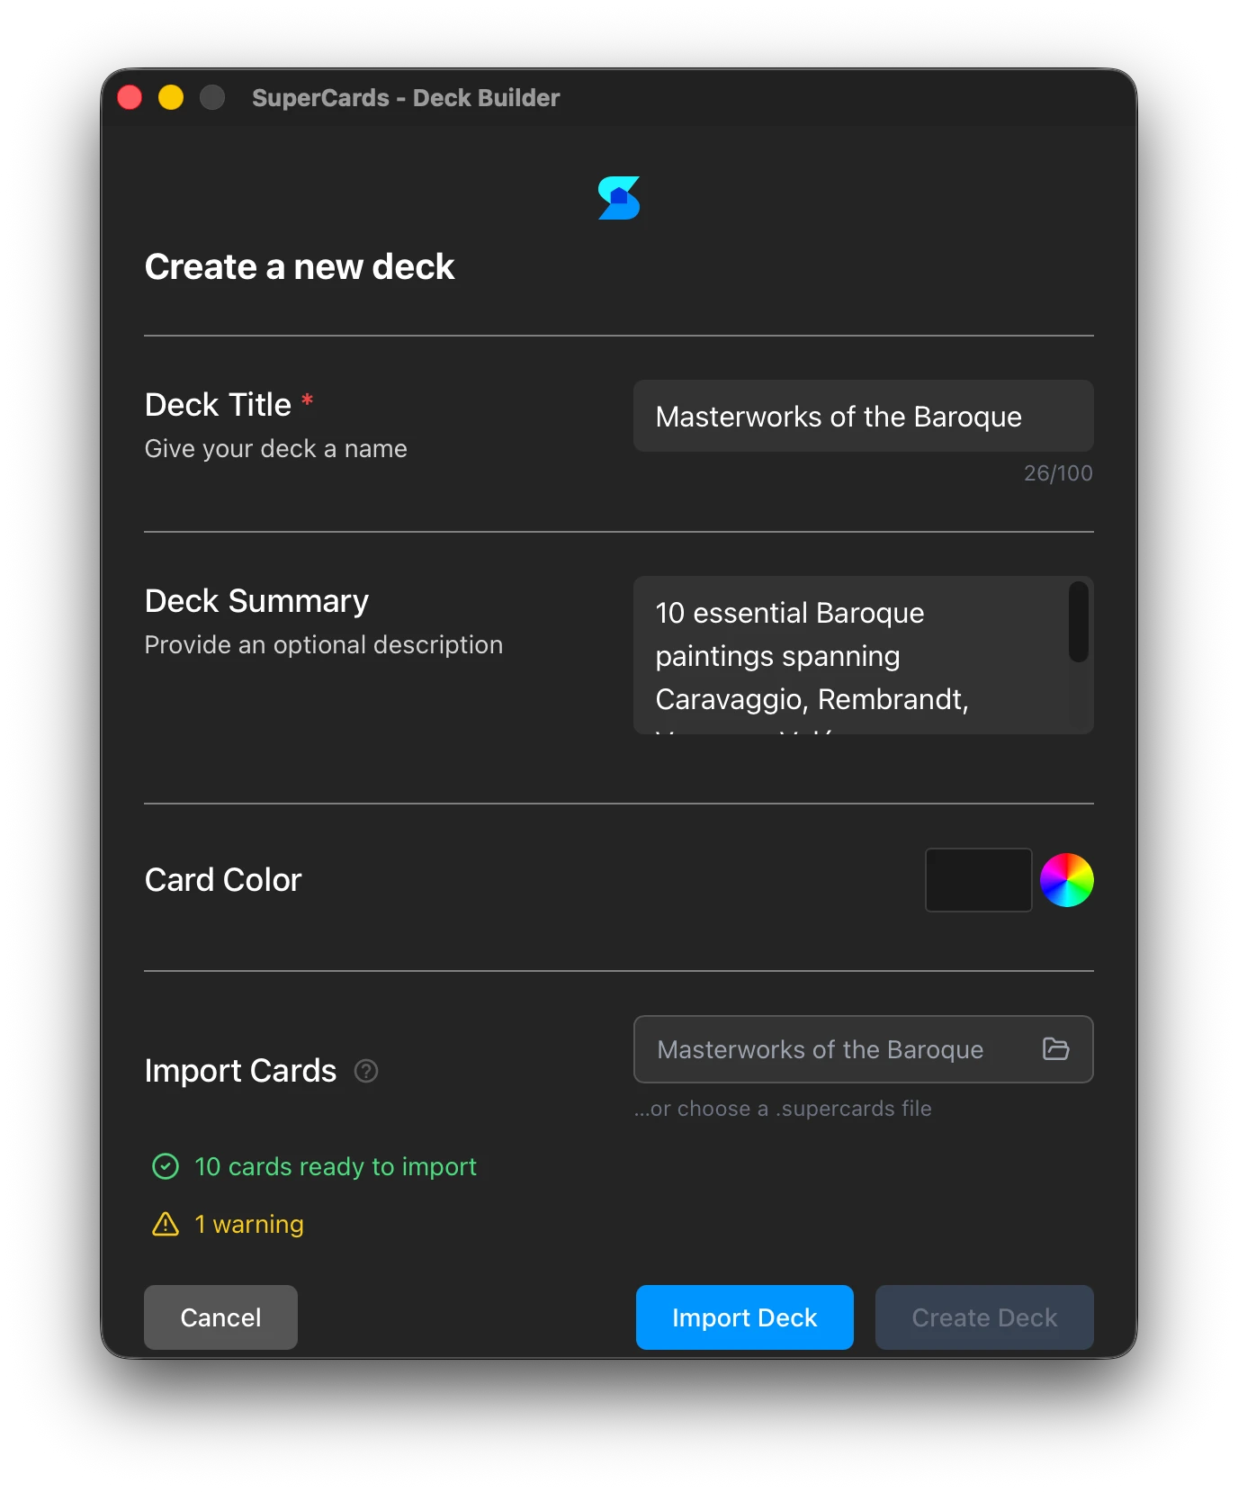Click '...or choose a .supercards file' hint
Viewport: 1238px width, 1492px height.
(x=783, y=1109)
